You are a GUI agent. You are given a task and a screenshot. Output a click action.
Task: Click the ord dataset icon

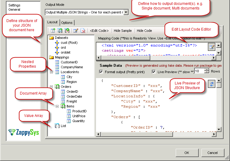[x=57, y=47]
